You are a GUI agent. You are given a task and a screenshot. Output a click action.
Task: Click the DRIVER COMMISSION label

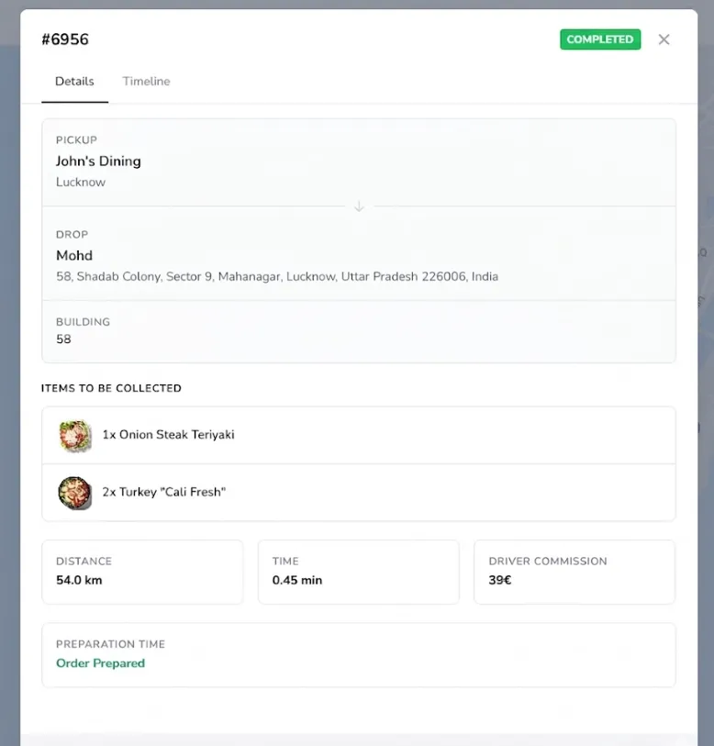[548, 562]
